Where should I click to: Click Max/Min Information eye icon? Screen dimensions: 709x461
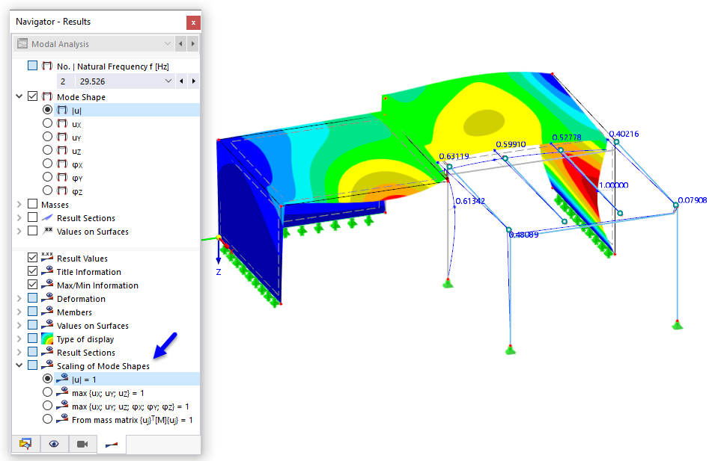click(47, 284)
